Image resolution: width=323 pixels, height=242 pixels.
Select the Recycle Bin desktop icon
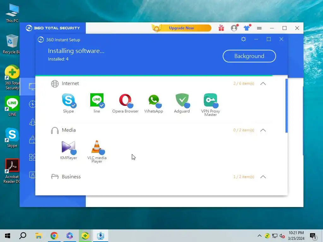coord(11,44)
